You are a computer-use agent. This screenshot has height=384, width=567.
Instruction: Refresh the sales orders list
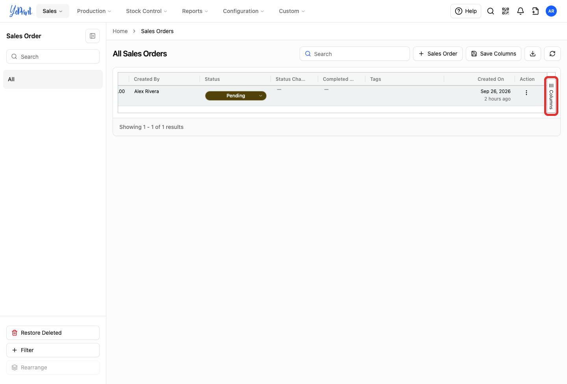pyautogui.click(x=552, y=54)
